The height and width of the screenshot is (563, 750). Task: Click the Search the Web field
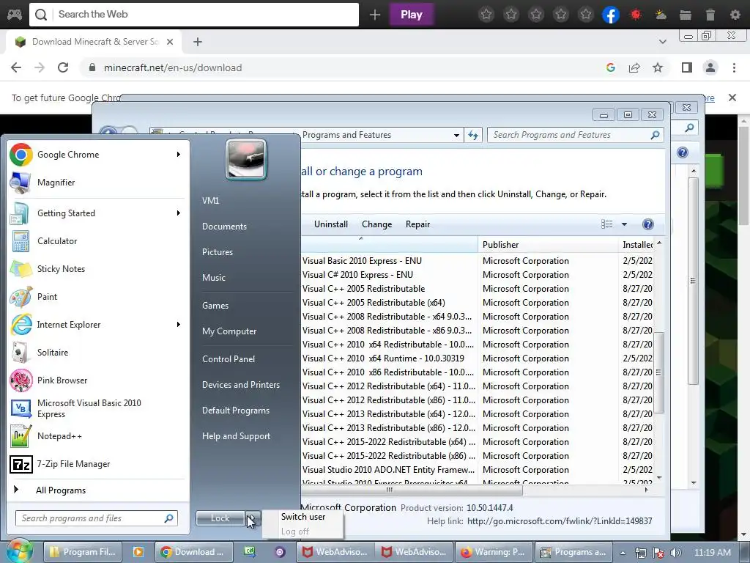(194, 15)
